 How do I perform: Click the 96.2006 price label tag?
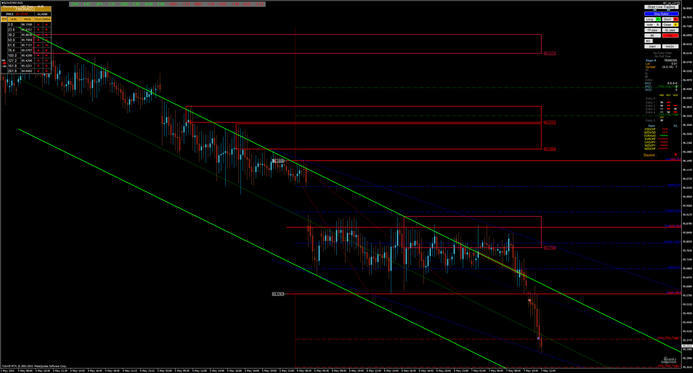click(550, 149)
